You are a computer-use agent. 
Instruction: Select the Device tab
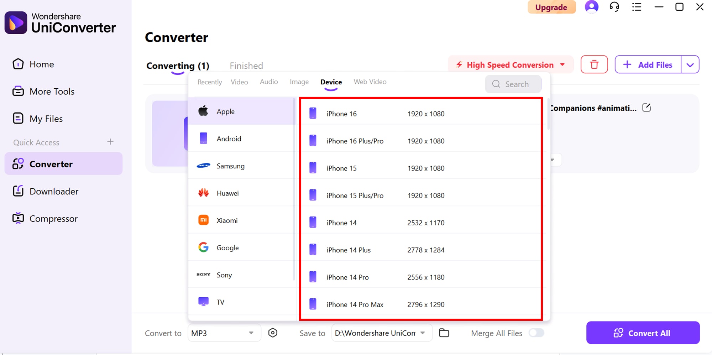click(x=331, y=82)
